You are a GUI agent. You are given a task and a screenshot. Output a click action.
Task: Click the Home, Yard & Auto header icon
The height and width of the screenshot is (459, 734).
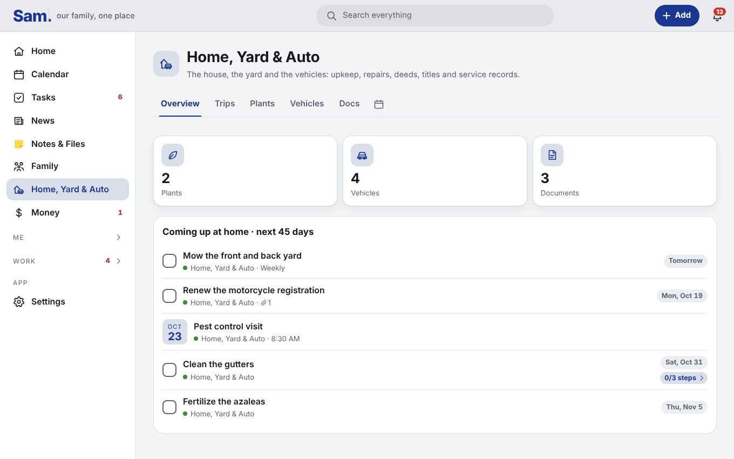pyautogui.click(x=166, y=64)
